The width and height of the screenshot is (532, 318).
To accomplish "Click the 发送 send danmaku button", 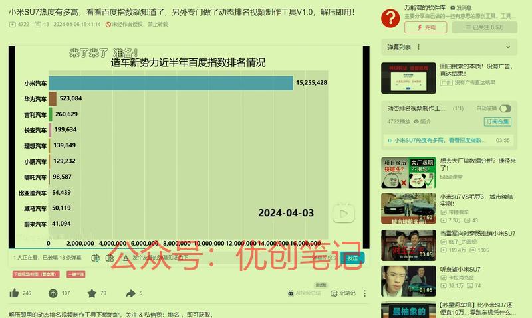I will (352, 258).
